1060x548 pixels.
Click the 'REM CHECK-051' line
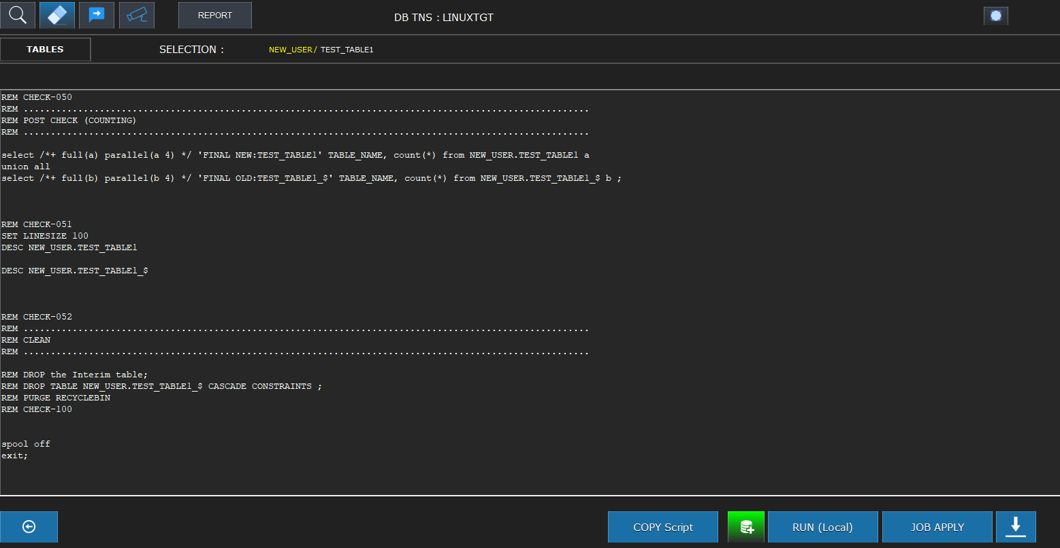pos(37,224)
